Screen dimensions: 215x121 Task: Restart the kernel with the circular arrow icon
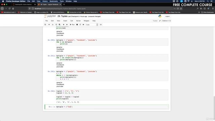[80, 25]
